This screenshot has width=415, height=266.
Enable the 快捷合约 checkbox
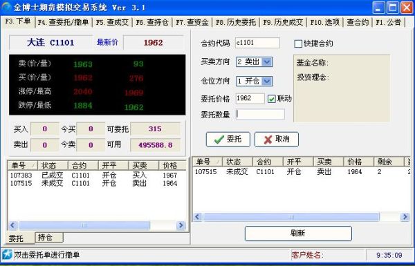coord(298,44)
